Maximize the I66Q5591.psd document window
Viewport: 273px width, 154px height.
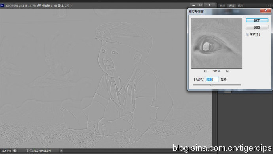pos(200,5)
